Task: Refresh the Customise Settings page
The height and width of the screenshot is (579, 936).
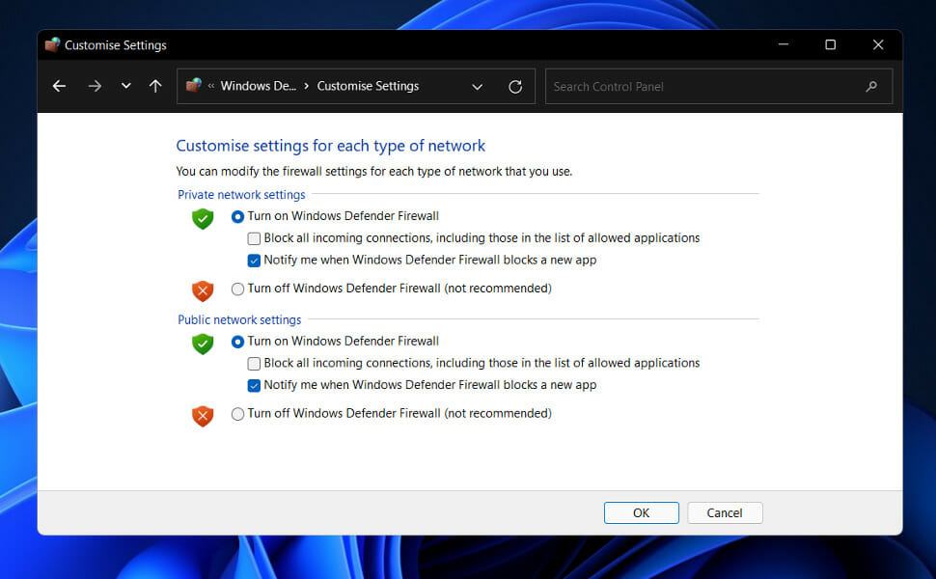Action: click(515, 87)
